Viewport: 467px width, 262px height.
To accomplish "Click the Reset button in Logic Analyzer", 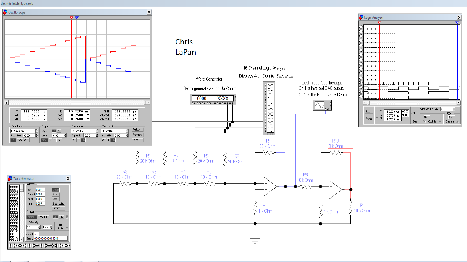I will tap(369, 119).
